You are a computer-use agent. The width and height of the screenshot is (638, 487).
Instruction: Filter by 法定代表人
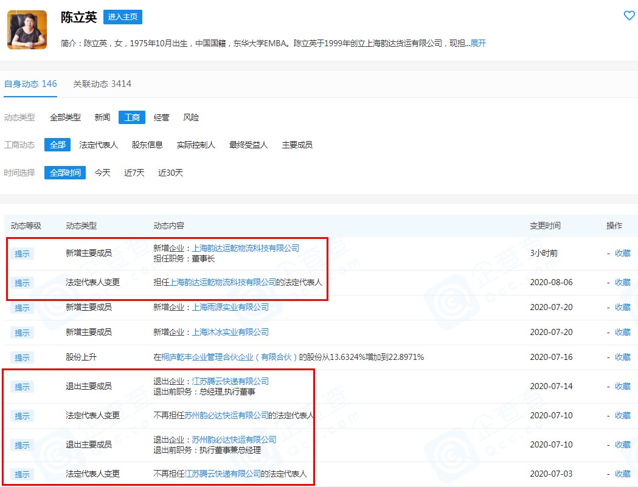tap(99, 145)
